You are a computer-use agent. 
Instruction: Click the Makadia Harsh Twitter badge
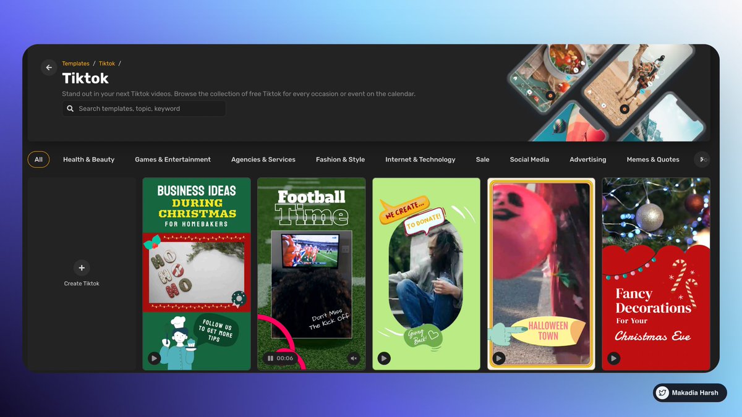[x=689, y=393]
